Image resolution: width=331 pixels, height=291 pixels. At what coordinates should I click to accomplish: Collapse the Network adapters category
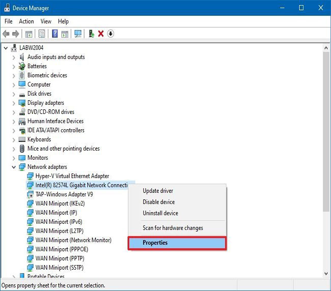point(14,167)
